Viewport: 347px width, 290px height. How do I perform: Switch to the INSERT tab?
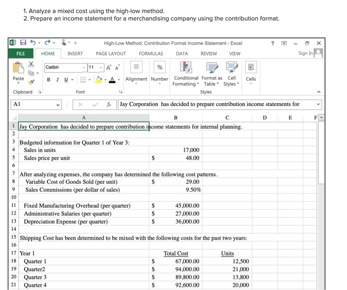click(x=75, y=54)
